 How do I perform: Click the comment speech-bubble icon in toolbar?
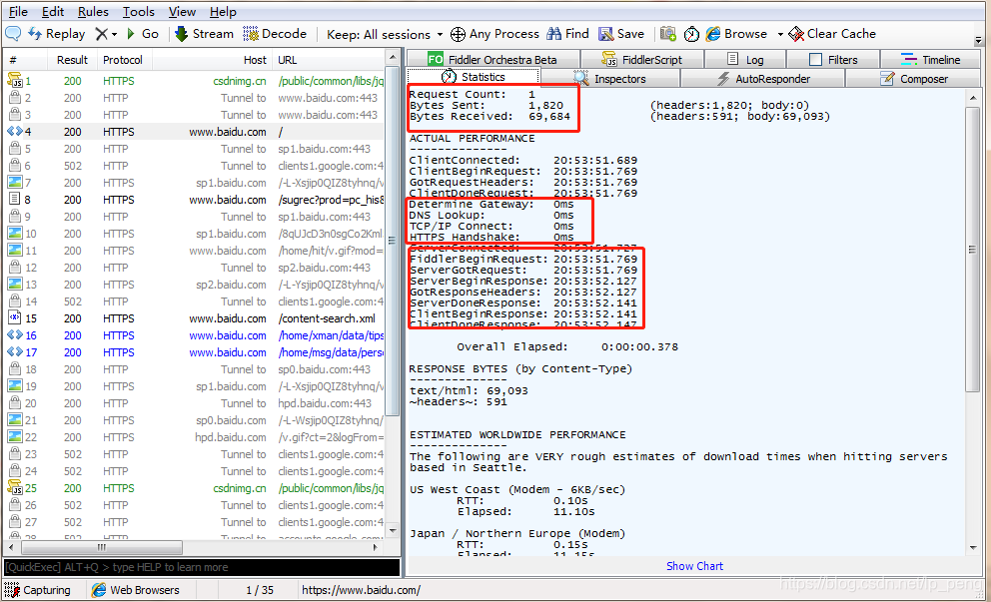pyautogui.click(x=13, y=34)
